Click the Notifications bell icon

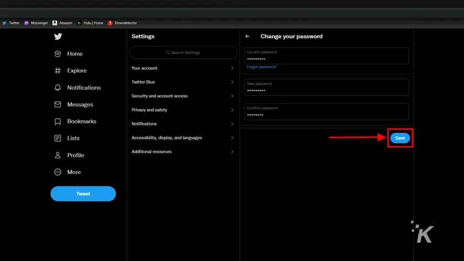tap(58, 87)
